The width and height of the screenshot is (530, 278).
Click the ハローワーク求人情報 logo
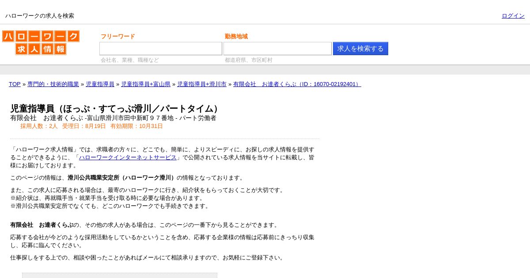[x=41, y=42]
